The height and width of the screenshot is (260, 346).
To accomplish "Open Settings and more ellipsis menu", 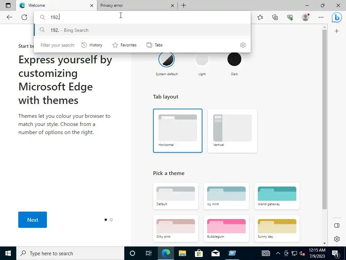I will coord(321,17).
